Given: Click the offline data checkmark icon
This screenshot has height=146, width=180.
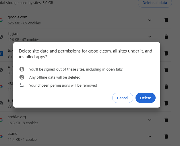Looking at the screenshot, I should [x=22, y=77].
